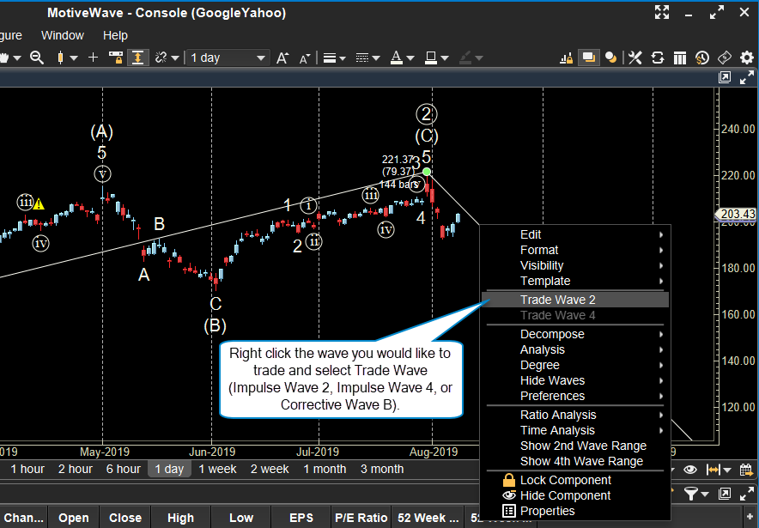Image resolution: width=759 pixels, height=528 pixels.
Task: Click the refresh arrows toolbar icon
Action: pos(658,58)
